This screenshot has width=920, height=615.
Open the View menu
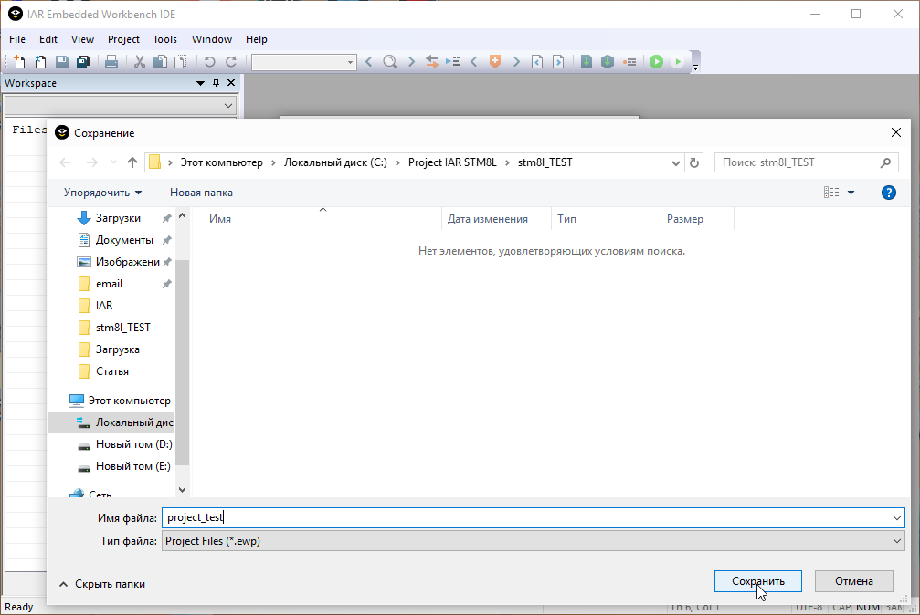tap(82, 39)
